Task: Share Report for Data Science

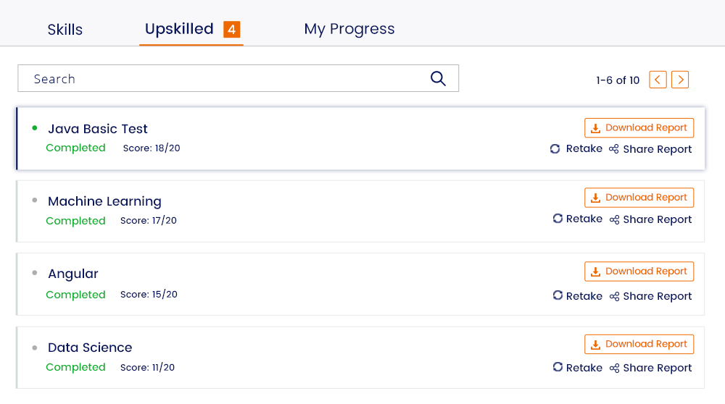Action: (x=650, y=368)
